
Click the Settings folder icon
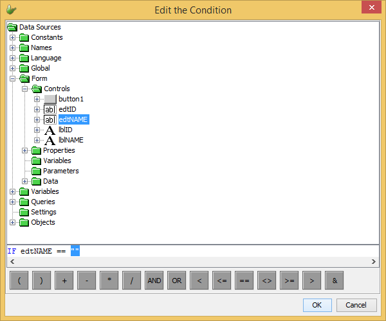click(x=24, y=212)
